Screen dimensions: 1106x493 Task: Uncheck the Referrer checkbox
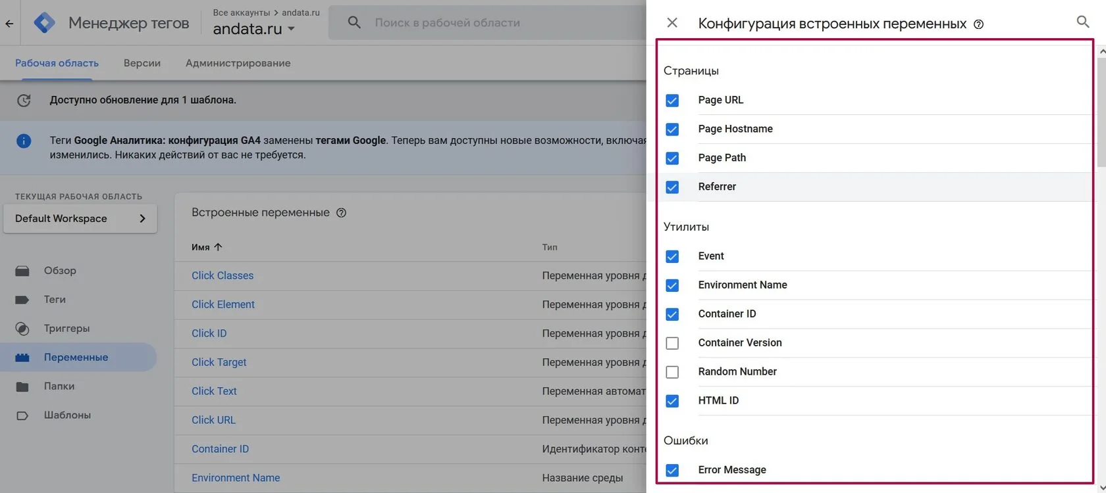pos(672,187)
